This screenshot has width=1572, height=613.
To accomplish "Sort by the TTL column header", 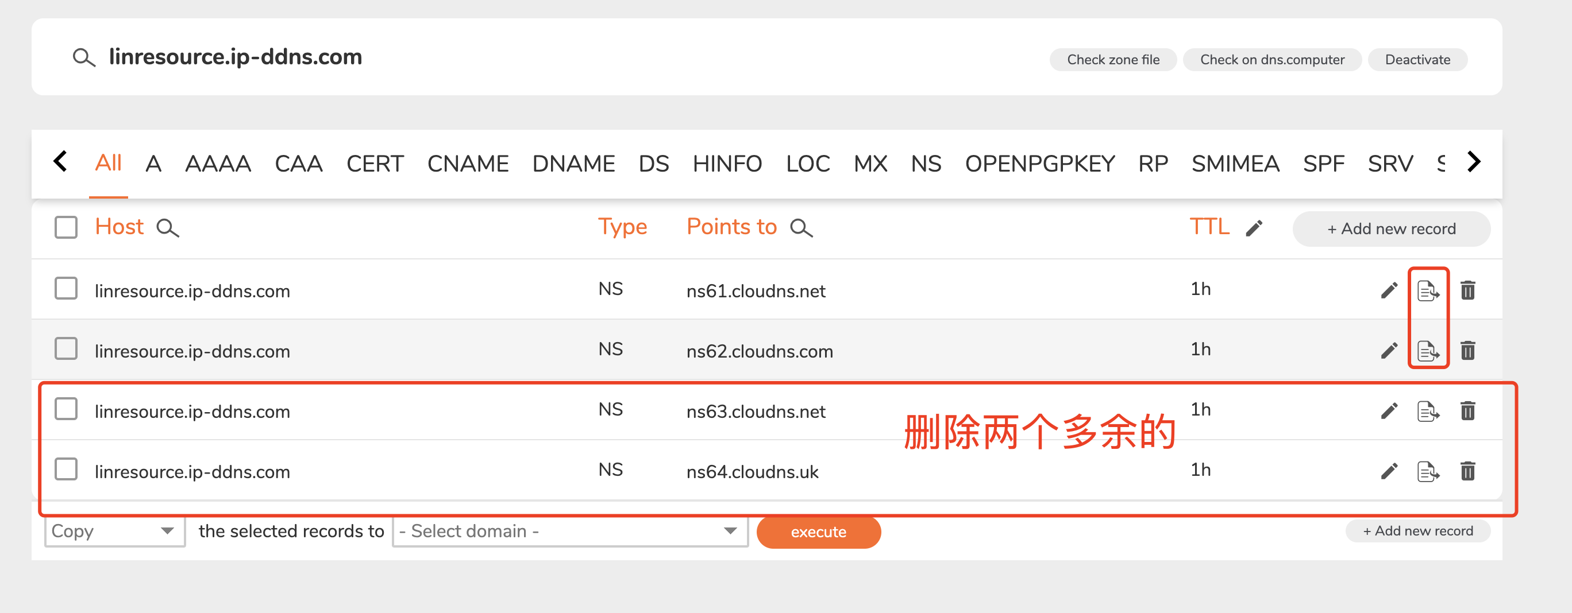I will pos(1209,227).
